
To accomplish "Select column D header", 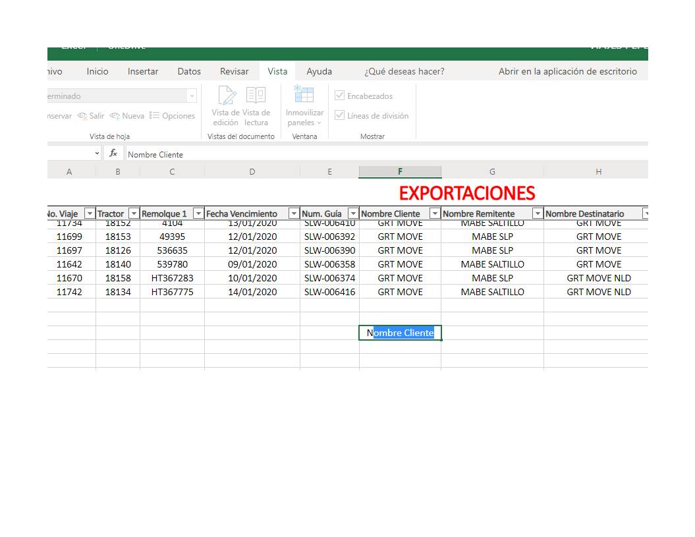I will coord(252,172).
